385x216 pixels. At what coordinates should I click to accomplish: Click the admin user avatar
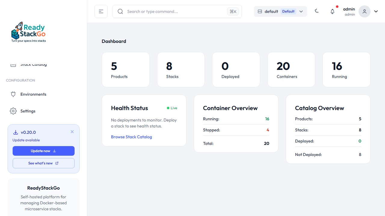tap(364, 11)
